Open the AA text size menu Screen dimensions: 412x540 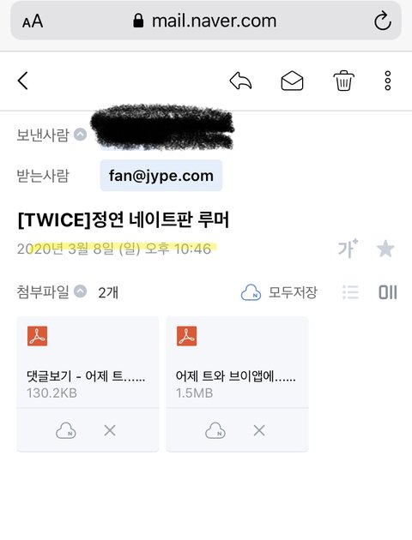33,21
